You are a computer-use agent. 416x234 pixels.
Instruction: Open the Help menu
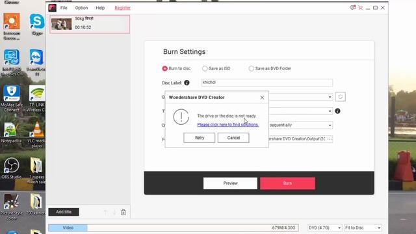(x=100, y=8)
